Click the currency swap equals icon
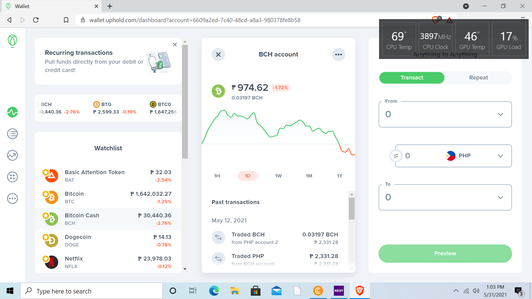The width and height of the screenshot is (532, 299). pos(396,156)
